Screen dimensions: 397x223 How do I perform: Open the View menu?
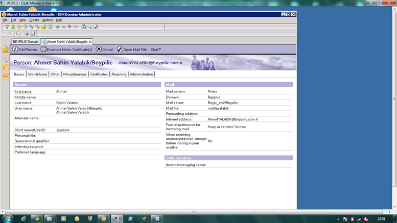(22, 20)
